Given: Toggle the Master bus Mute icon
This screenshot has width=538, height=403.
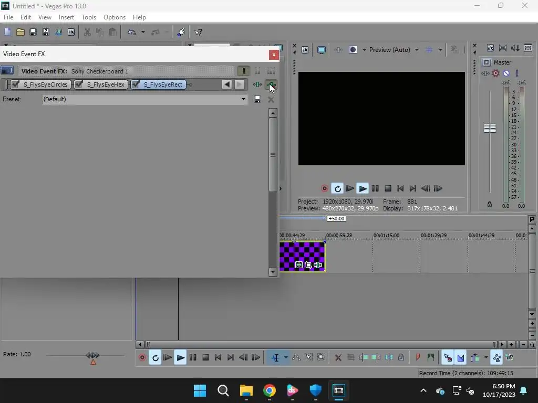Looking at the screenshot, I should click(x=506, y=73).
